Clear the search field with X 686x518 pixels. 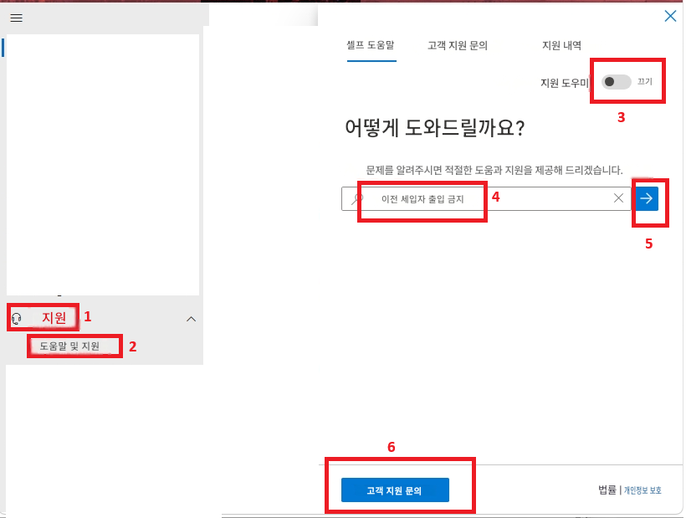point(618,198)
